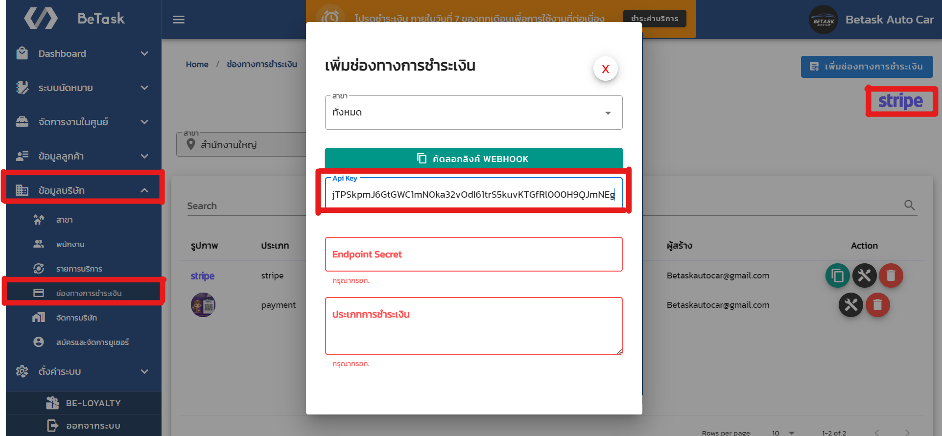Click the green copy icon in stripe row
The height and width of the screenshot is (436, 942).
pos(837,275)
